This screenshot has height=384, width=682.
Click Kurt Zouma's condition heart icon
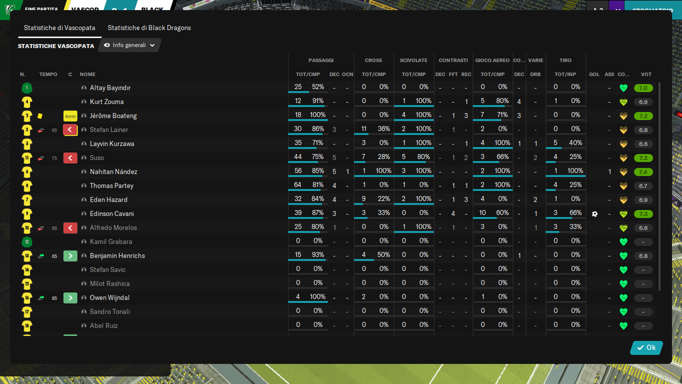(623, 102)
